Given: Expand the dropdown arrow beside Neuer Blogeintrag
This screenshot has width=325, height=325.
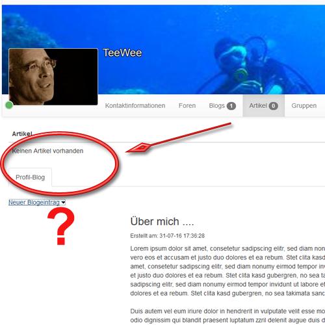Looking at the screenshot, I should (63, 203).
